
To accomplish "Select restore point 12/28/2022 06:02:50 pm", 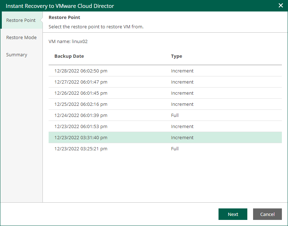I will click(x=81, y=71).
